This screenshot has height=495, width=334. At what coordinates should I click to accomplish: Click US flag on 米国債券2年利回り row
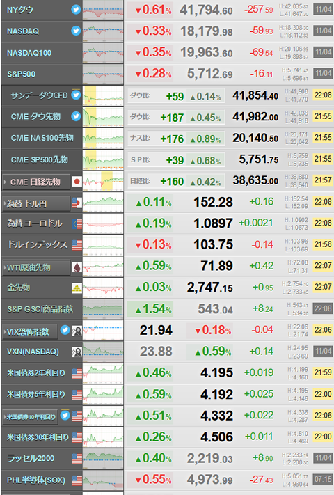77,373
